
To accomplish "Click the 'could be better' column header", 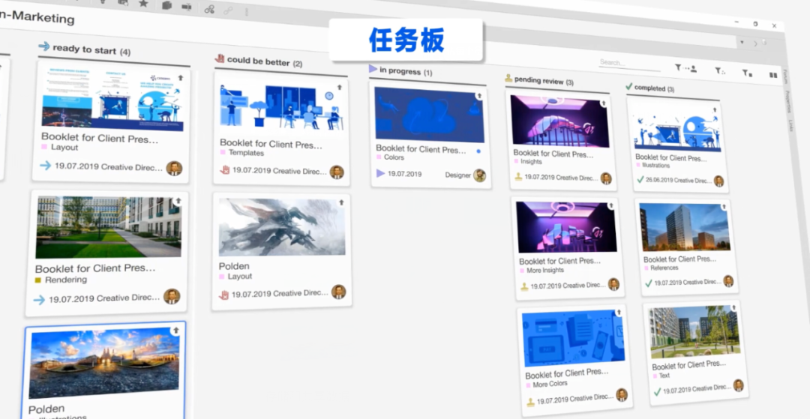I will point(259,61).
